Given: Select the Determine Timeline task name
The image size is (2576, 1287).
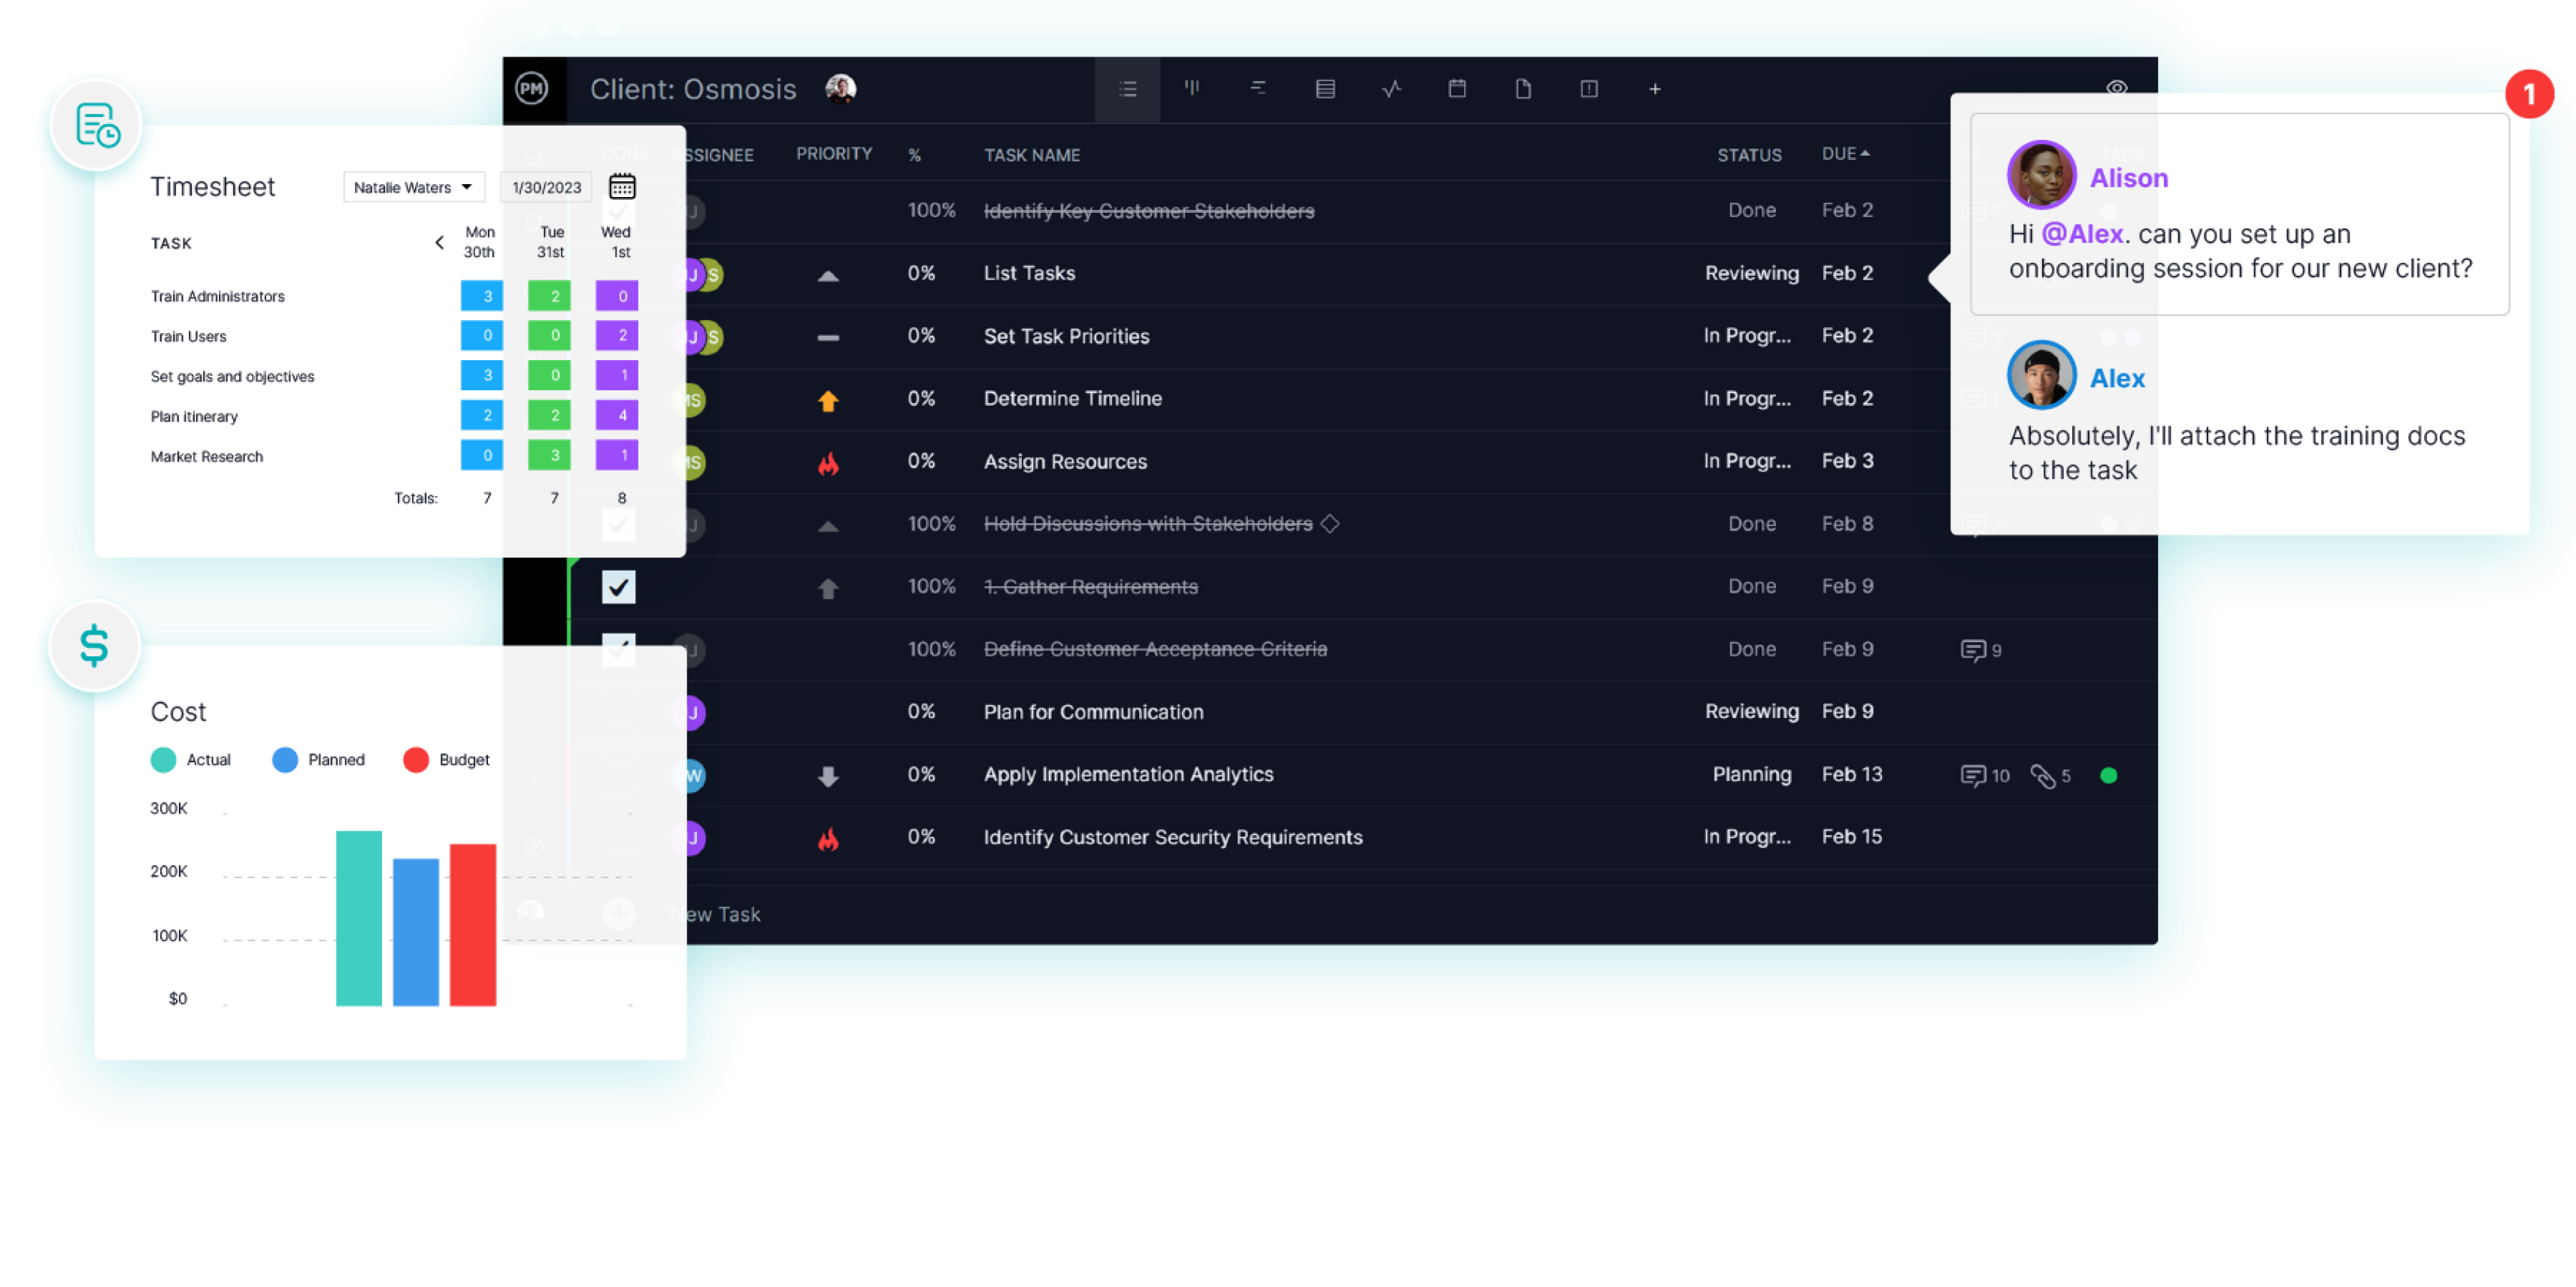Looking at the screenshot, I should pos(1072,398).
